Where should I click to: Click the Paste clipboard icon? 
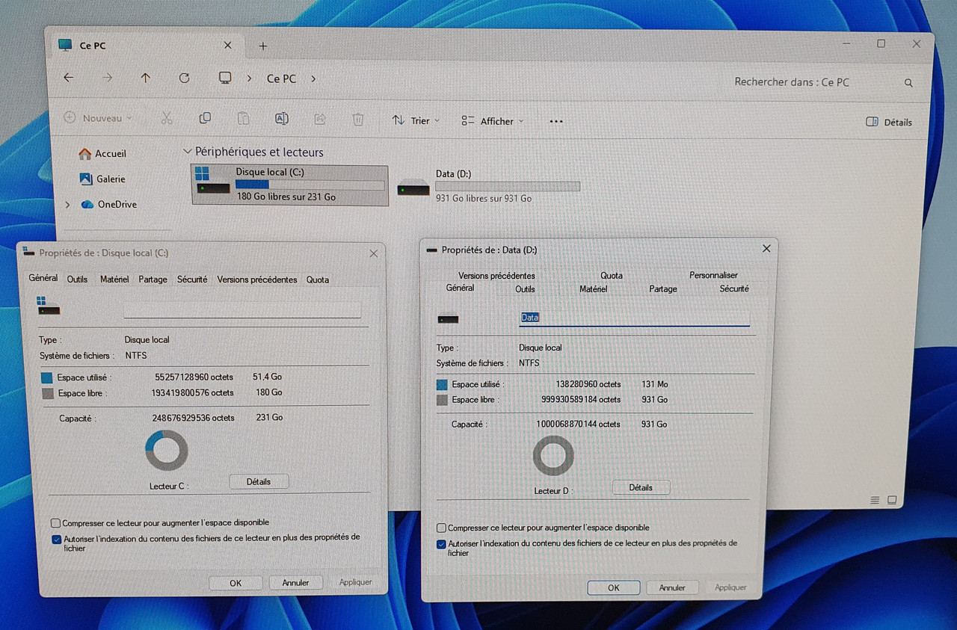[x=243, y=118]
